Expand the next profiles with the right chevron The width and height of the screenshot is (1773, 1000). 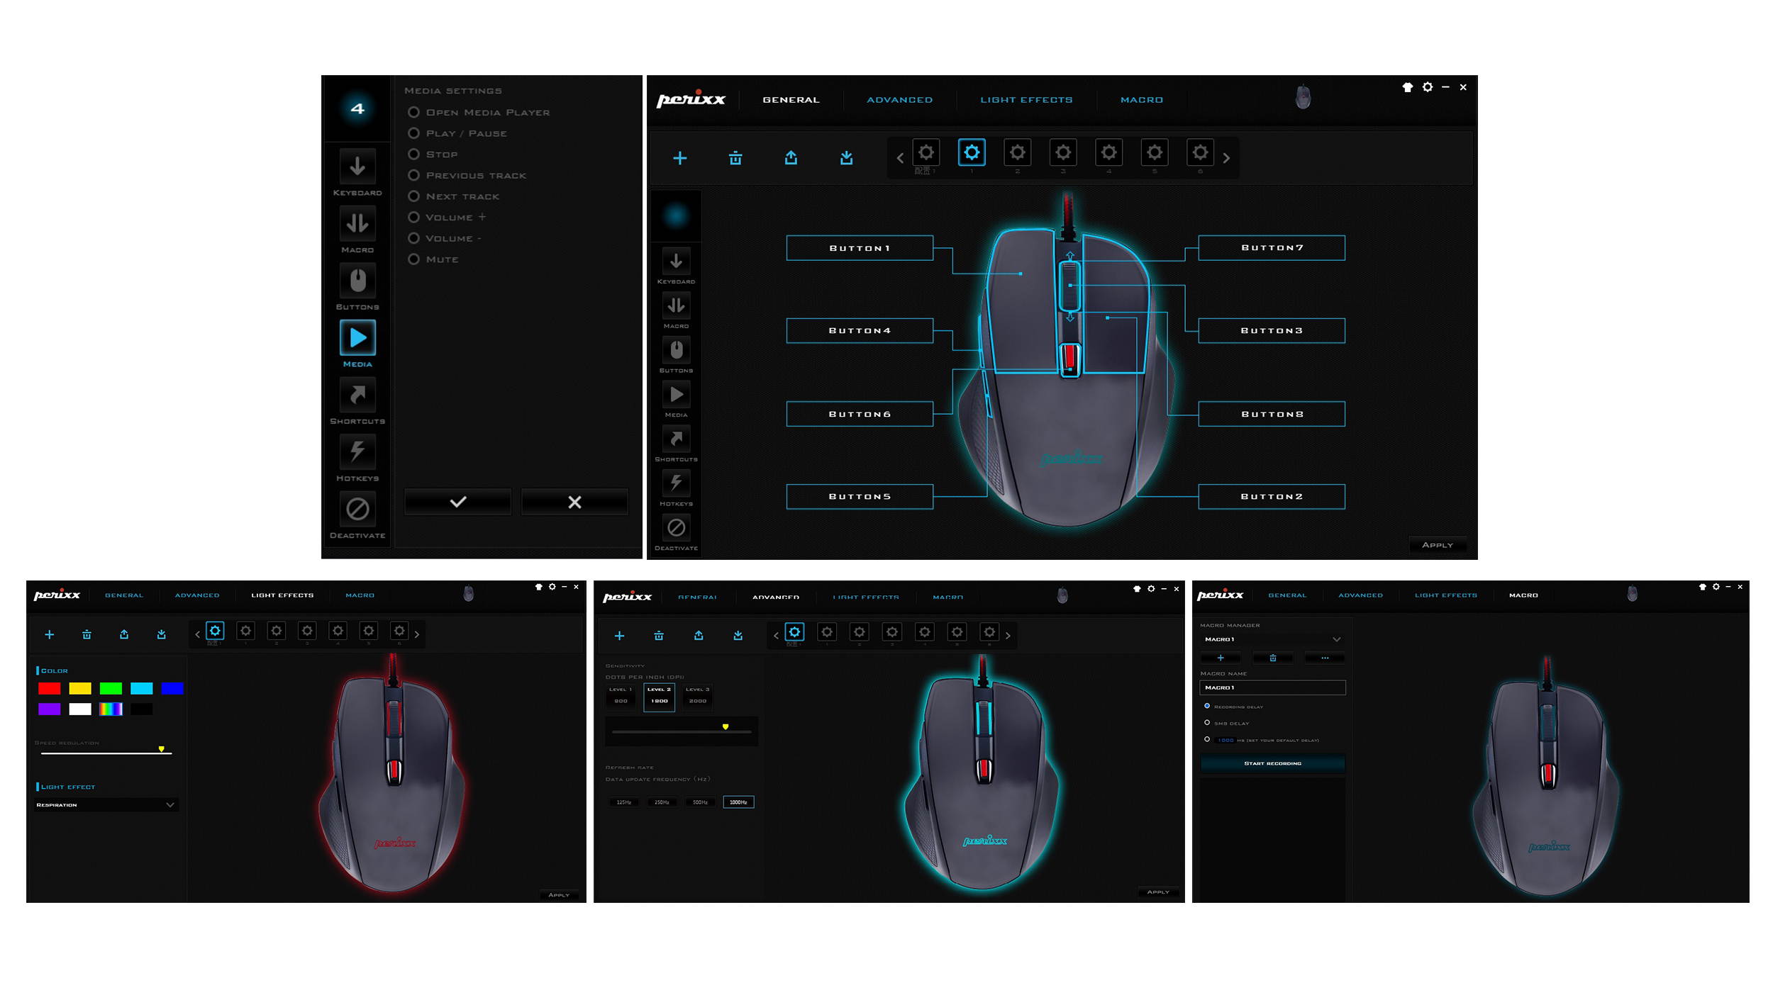1226,159
